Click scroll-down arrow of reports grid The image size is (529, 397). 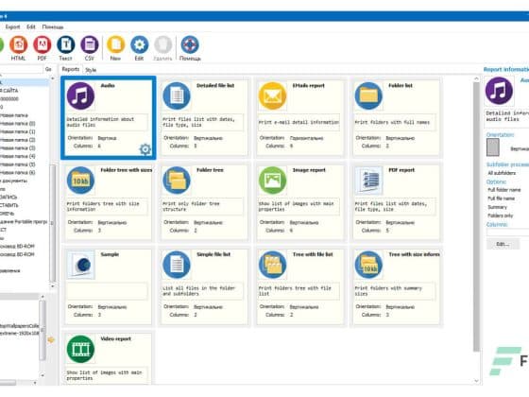click(x=476, y=381)
